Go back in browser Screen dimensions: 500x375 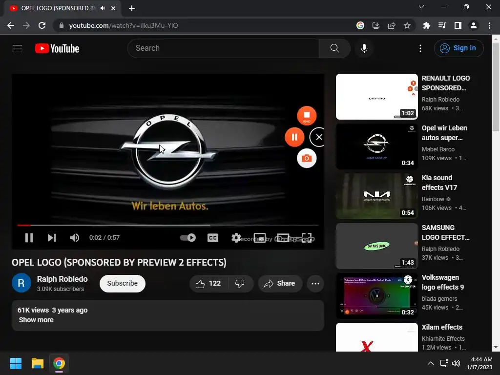(11, 25)
